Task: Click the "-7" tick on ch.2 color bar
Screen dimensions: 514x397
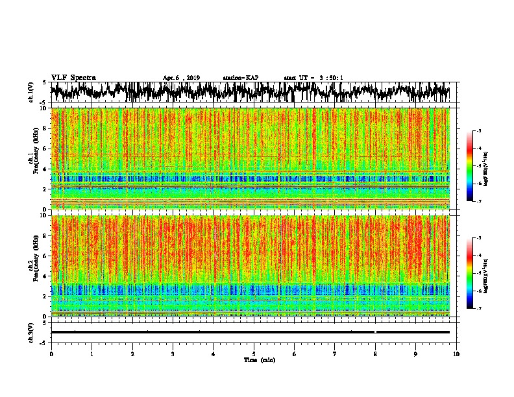Action: (x=479, y=309)
